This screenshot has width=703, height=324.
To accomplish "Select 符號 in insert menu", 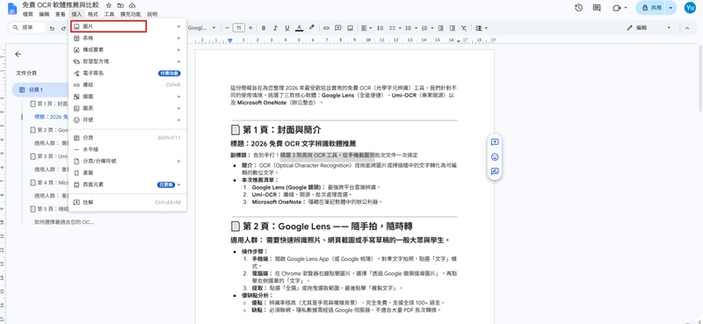I will pos(127,120).
